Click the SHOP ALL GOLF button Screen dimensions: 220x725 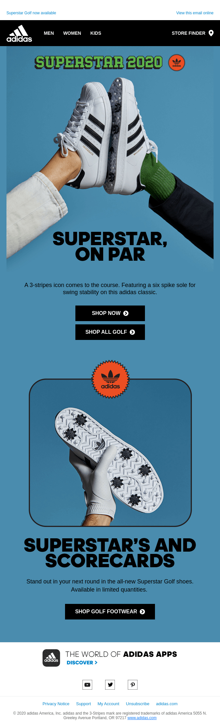[x=110, y=332]
